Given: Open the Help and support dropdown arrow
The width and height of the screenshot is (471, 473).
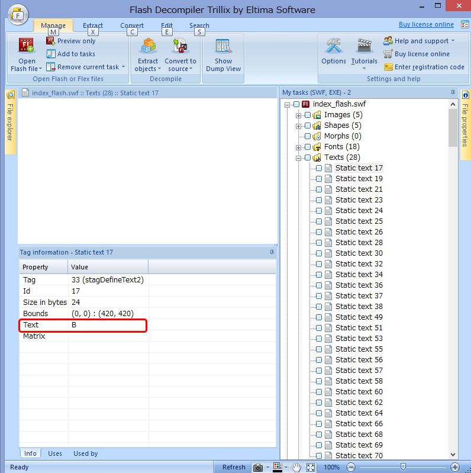Looking at the screenshot, I should click(453, 40).
